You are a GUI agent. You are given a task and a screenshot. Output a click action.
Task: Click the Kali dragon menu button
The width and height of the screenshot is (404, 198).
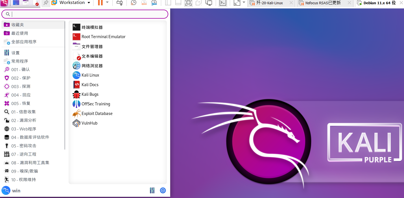click(x=5, y=3)
